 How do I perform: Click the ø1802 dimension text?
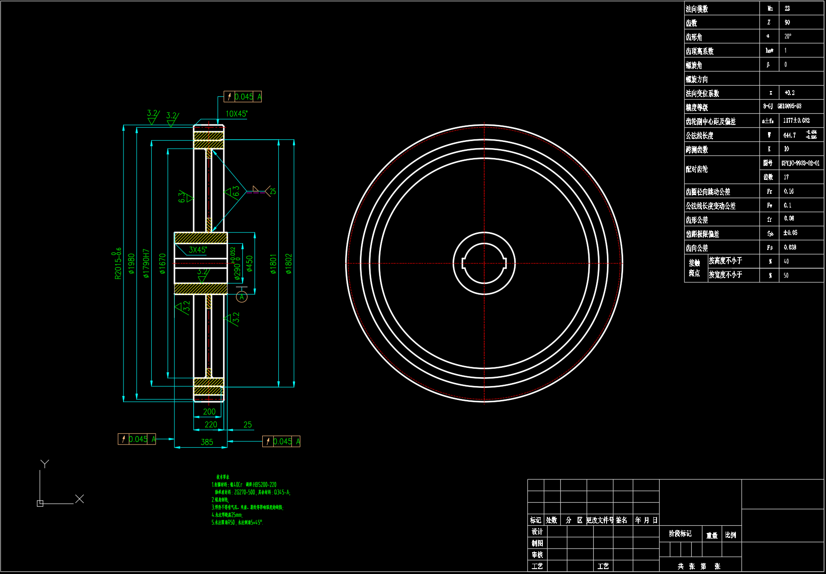(289, 263)
